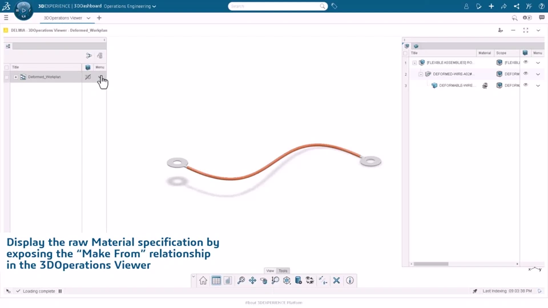Click the swap visible space eye icon
548x308 pixels.
309,281
